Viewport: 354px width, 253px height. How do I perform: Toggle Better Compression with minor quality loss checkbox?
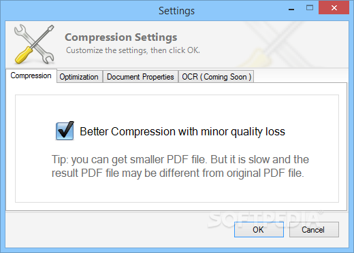[x=65, y=131]
